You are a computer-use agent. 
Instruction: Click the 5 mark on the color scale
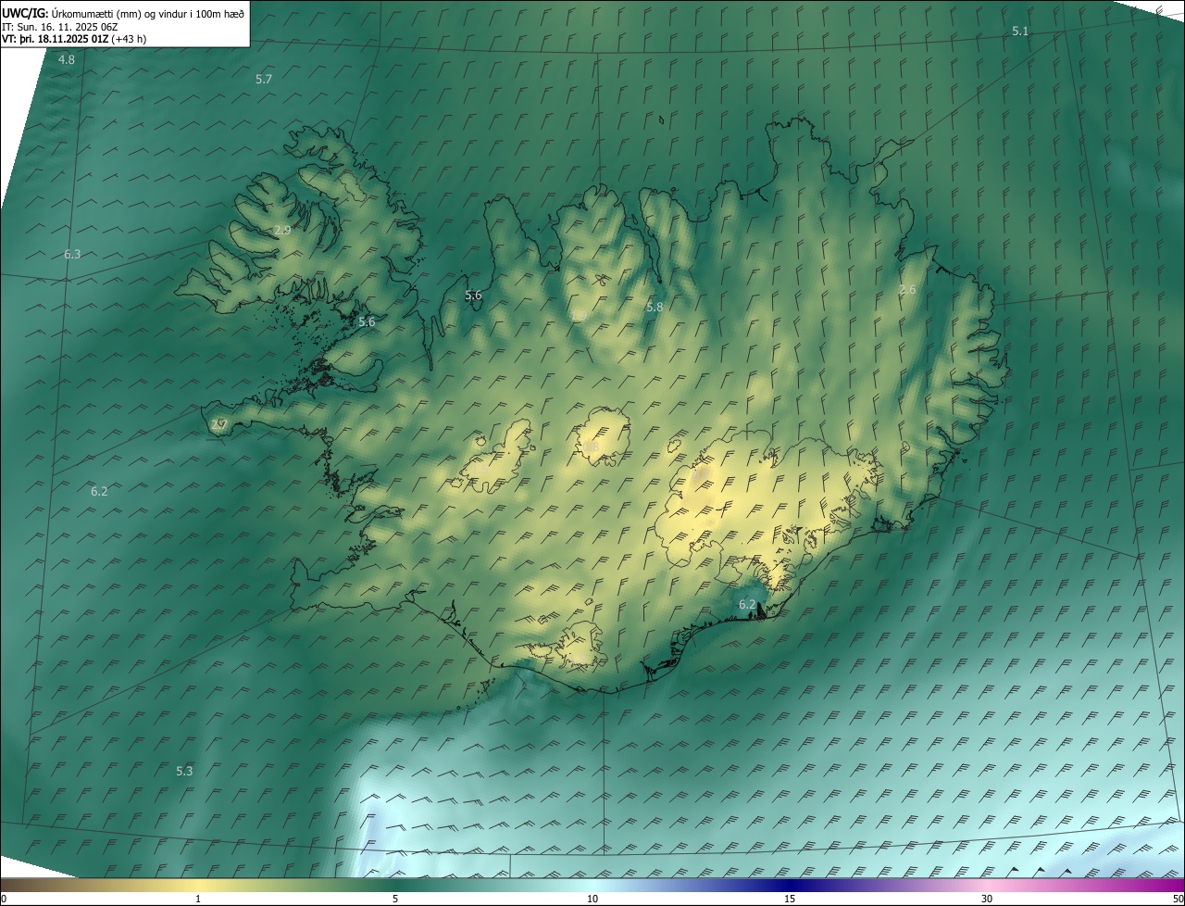pos(395,900)
